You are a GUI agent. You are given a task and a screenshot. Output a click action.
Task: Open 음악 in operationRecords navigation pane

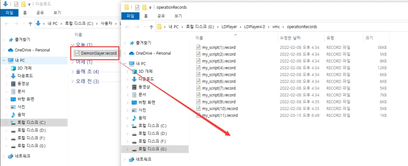[142, 118]
